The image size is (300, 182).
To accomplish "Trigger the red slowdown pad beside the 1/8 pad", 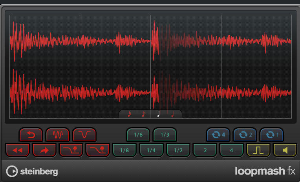I will [98, 150].
